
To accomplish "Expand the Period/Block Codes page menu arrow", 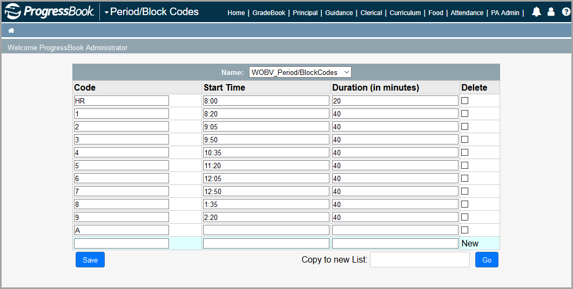I will 107,12.
